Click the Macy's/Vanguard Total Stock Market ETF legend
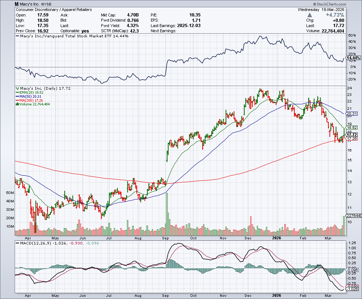 coord(72,36)
